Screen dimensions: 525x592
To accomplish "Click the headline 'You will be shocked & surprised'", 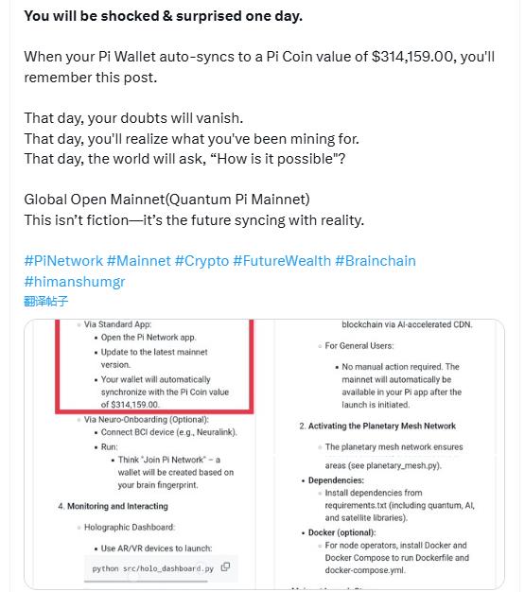I will point(163,16).
